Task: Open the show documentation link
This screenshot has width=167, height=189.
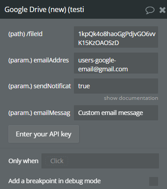Action: click(x=131, y=98)
